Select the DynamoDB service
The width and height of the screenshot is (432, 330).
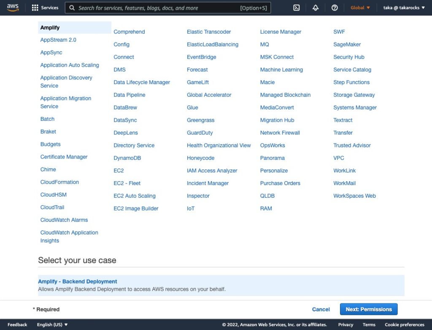tap(127, 158)
